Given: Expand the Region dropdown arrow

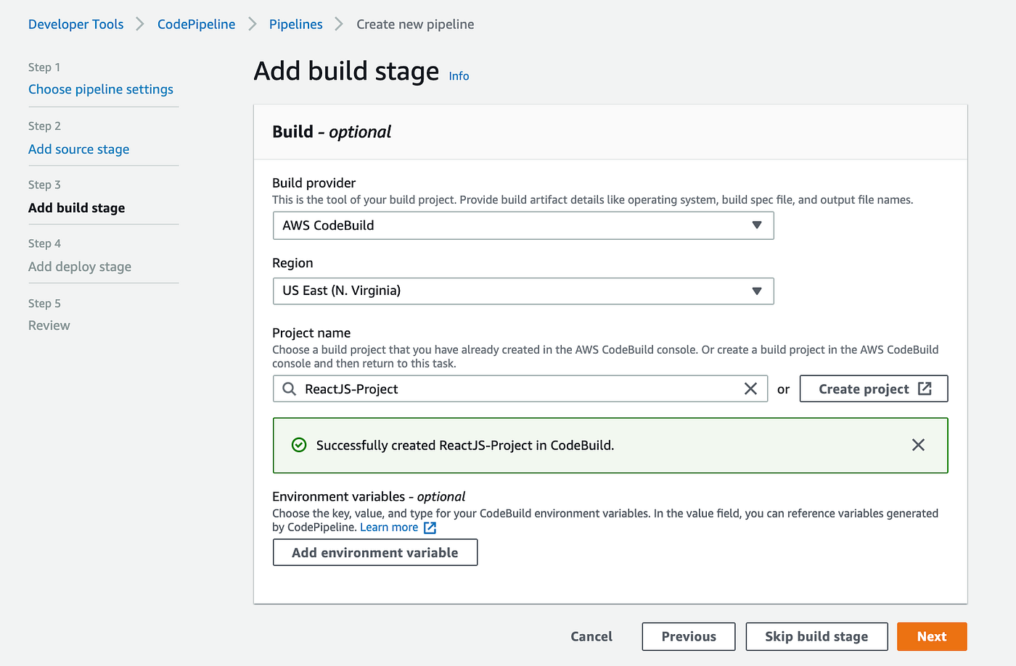Looking at the screenshot, I should point(757,291).
